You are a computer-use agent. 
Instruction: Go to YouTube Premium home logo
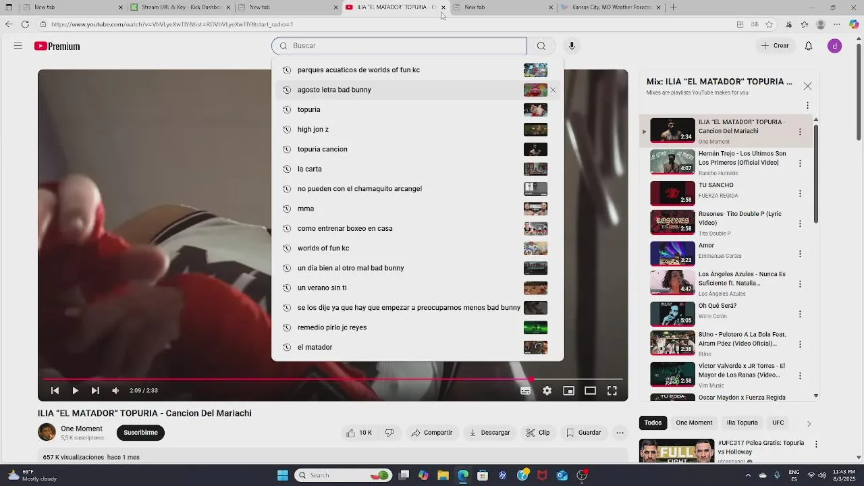click(57, 46)
